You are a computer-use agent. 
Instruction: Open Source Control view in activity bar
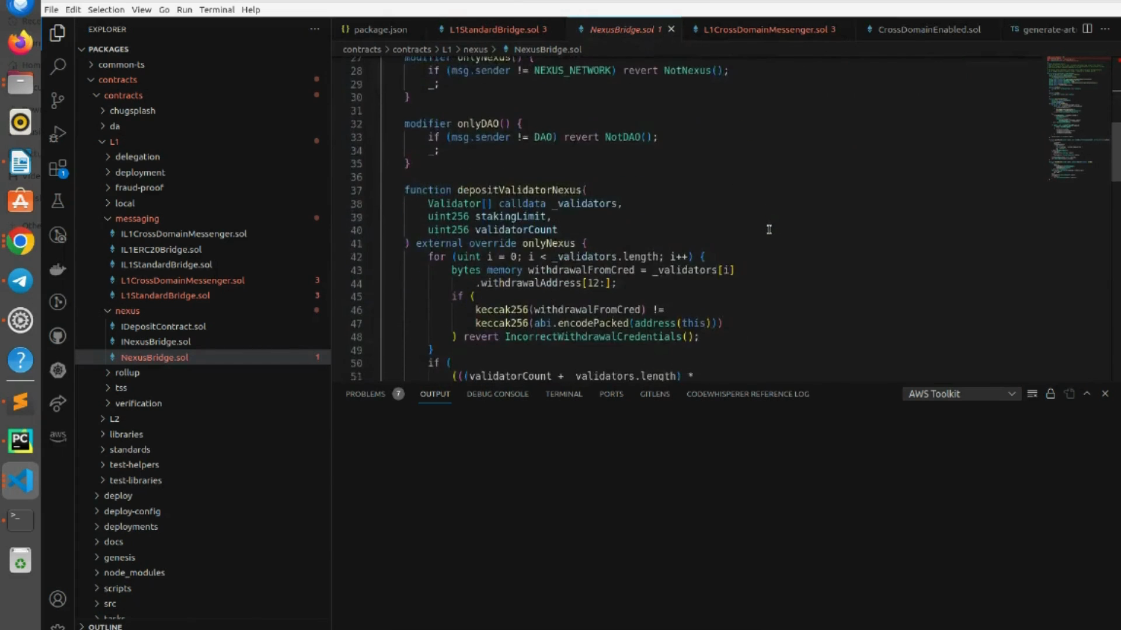point(57,100)
